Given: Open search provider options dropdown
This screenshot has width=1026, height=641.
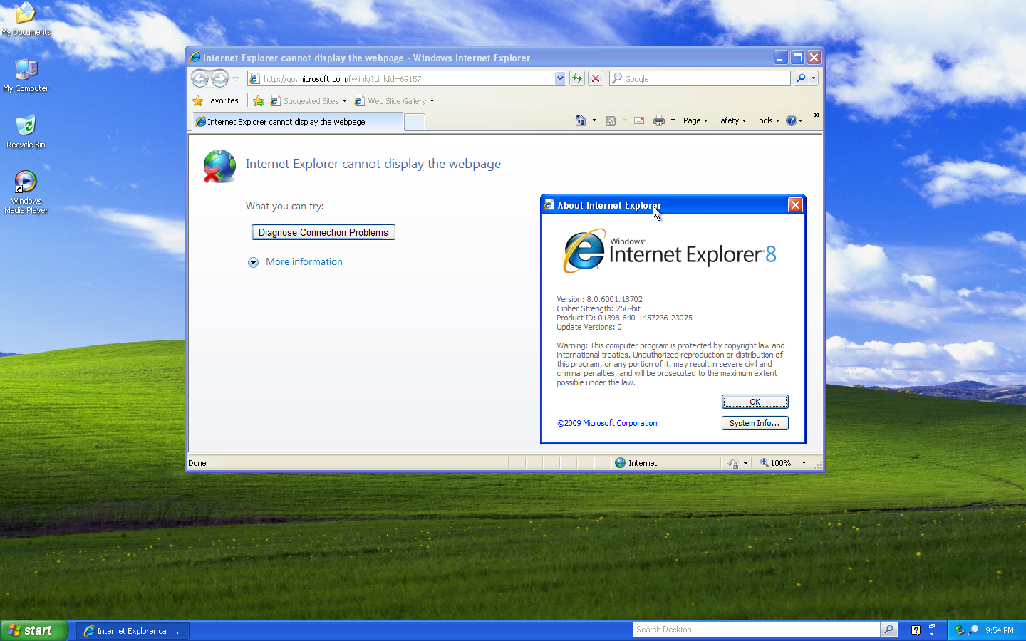Looking at the screenshot, I should pos(814,78).
